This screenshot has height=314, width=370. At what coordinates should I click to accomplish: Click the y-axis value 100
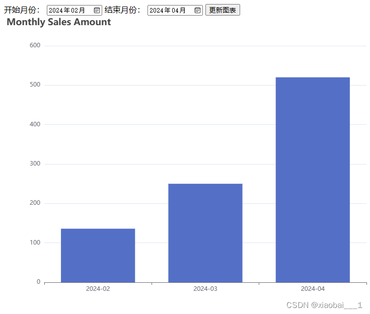point(35,243)
